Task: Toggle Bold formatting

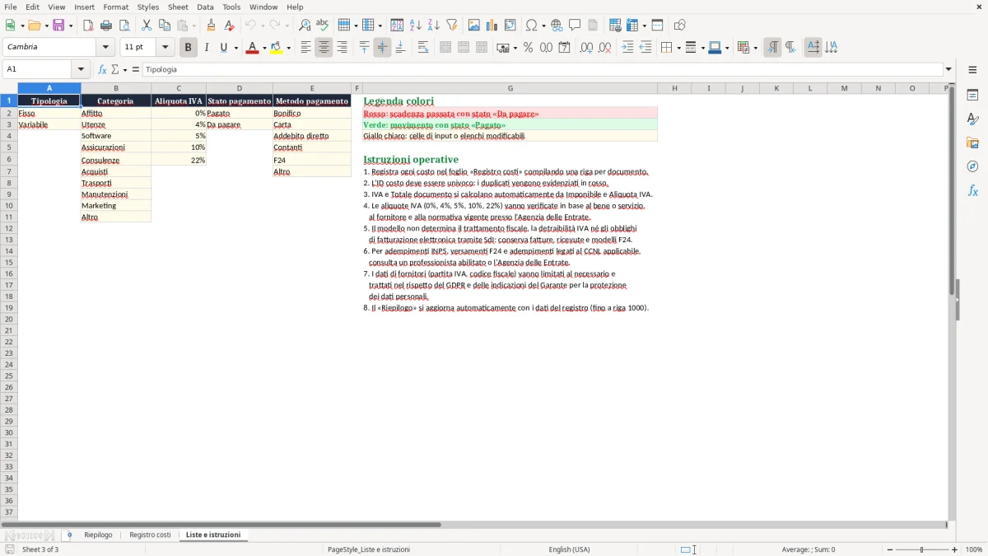Action: [188, 48]
